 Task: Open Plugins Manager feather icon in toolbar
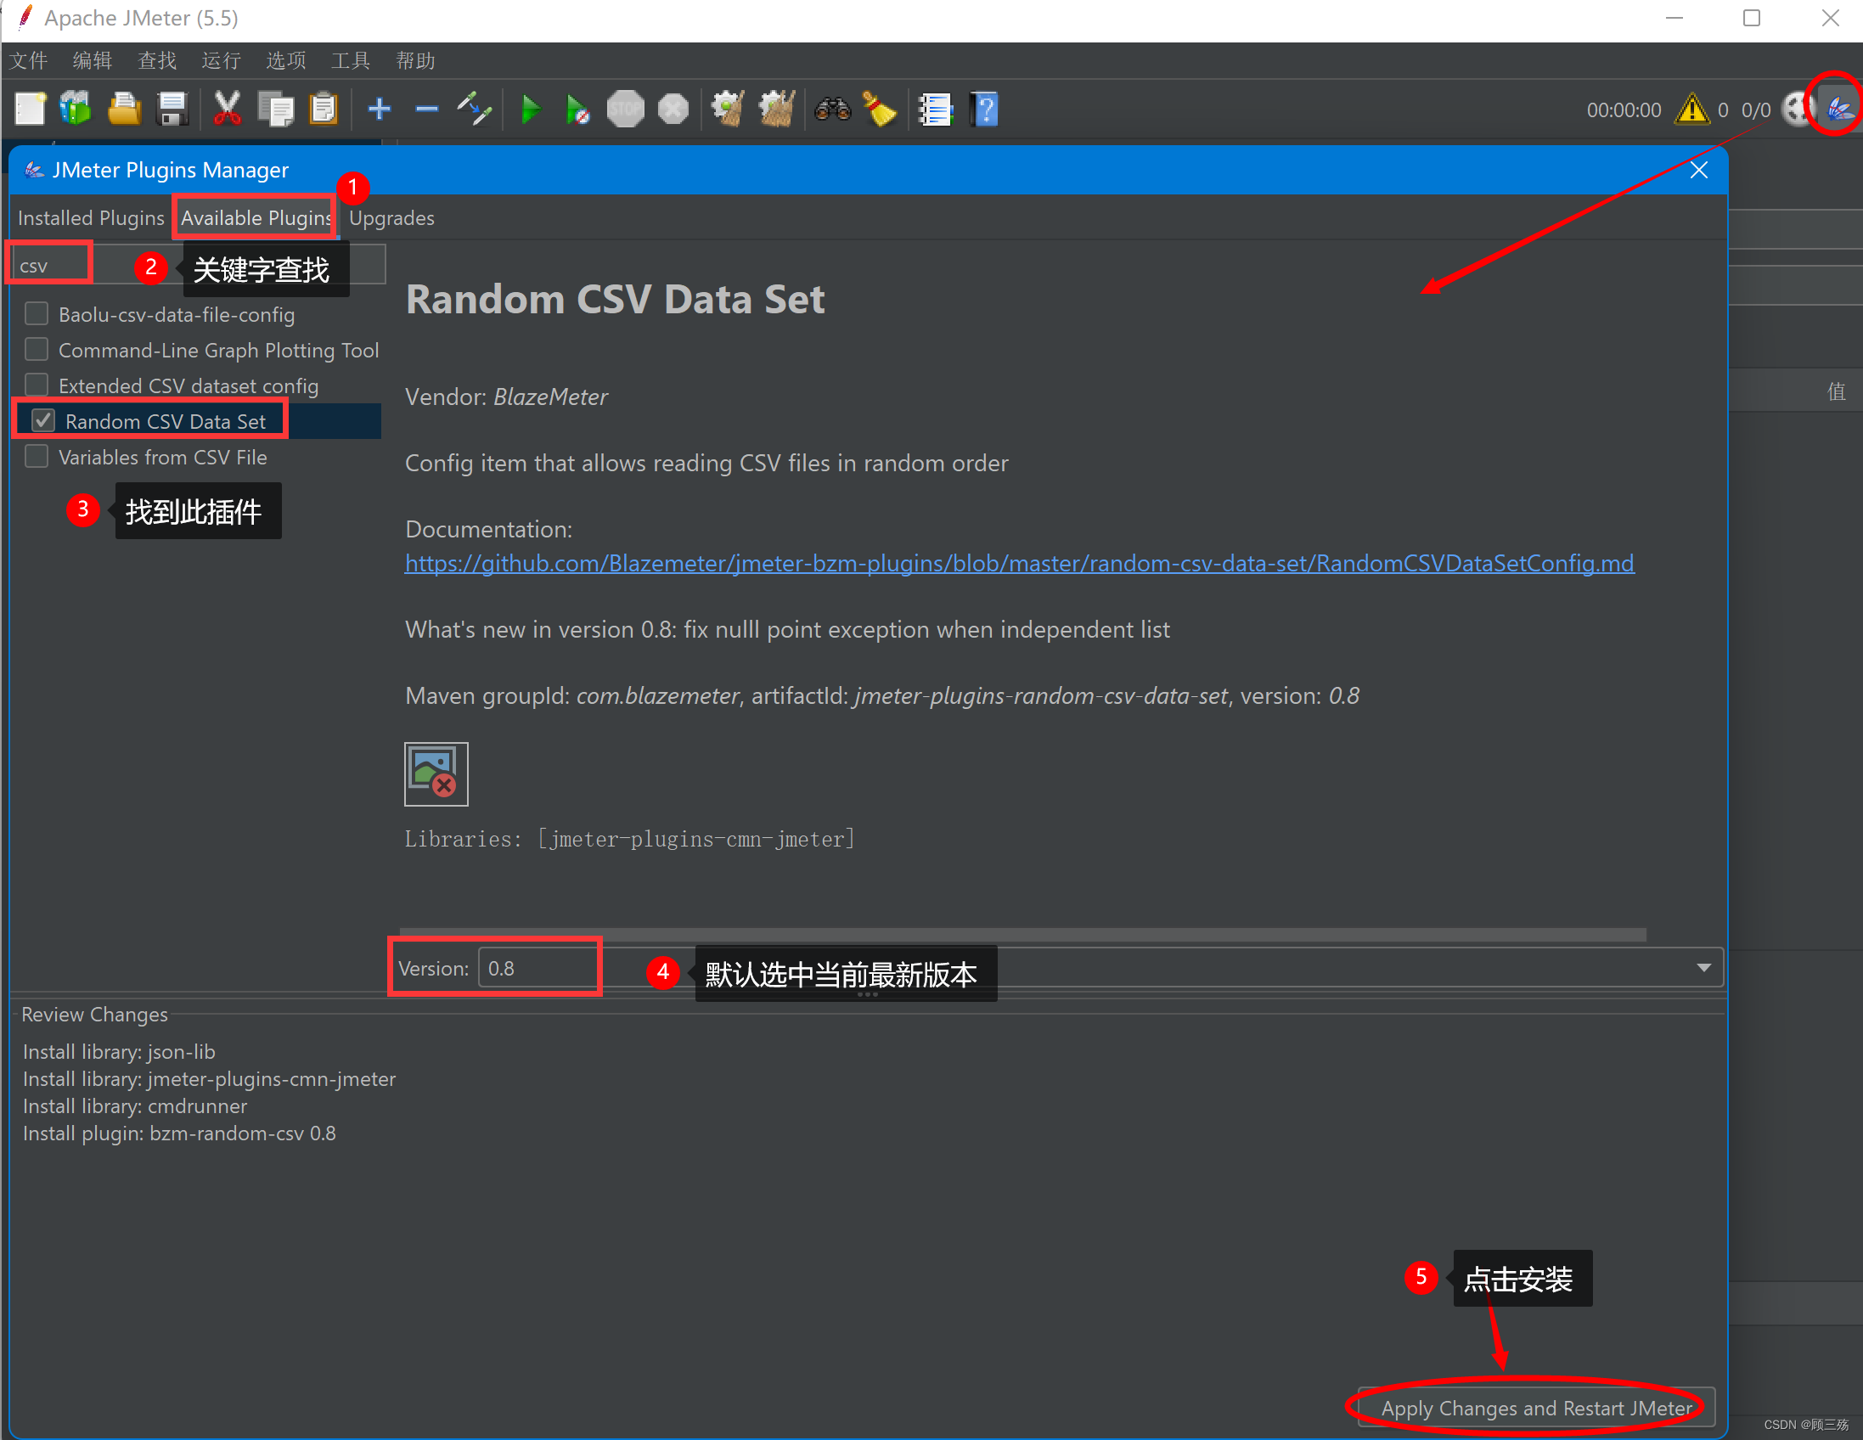tap(1839, 108)
